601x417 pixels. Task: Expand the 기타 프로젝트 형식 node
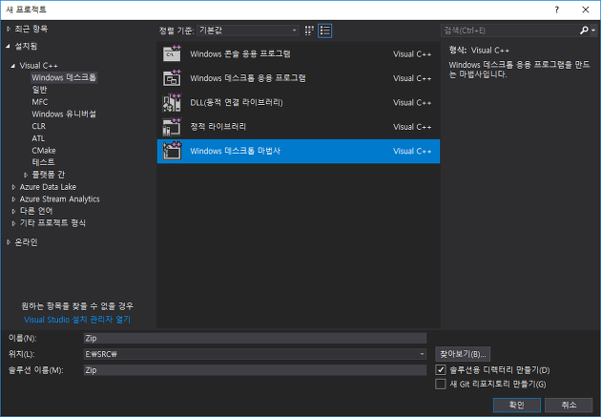(13, 223)
